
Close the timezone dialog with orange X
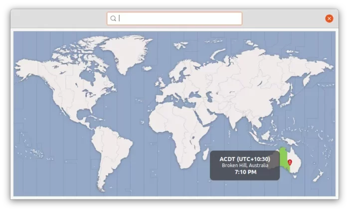point(329,18)
